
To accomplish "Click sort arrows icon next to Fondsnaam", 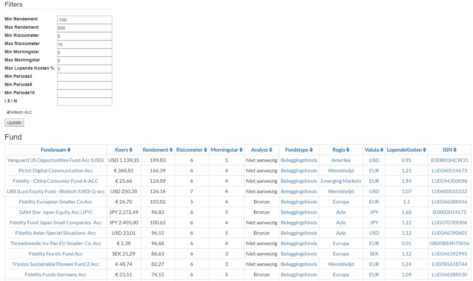I will [x=69, y=150].
